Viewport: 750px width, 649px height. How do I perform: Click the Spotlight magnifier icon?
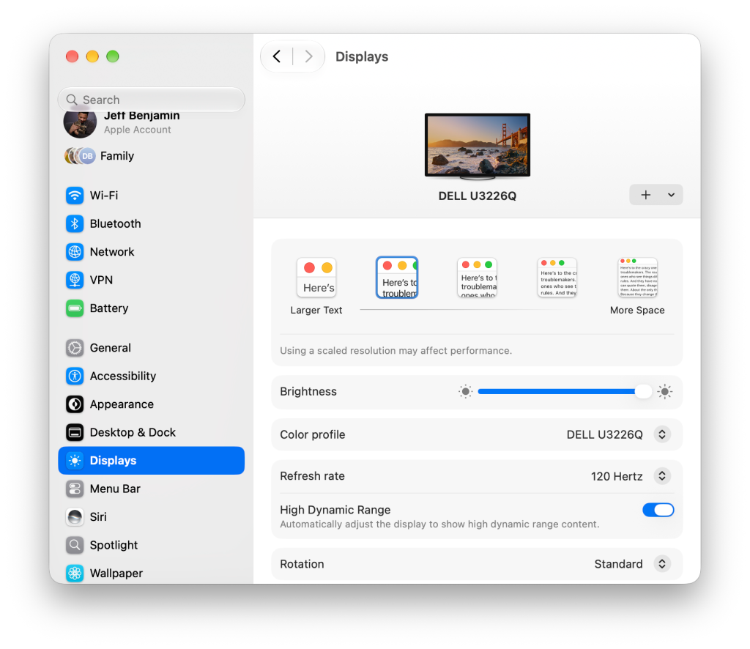[75, 545]
